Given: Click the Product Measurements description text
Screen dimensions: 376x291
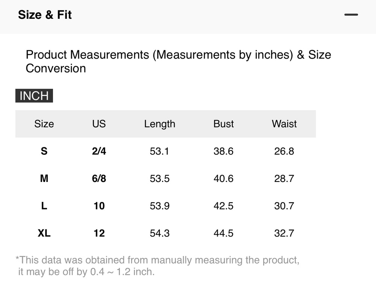Looking at the screenshot, I should coord(178,62).
